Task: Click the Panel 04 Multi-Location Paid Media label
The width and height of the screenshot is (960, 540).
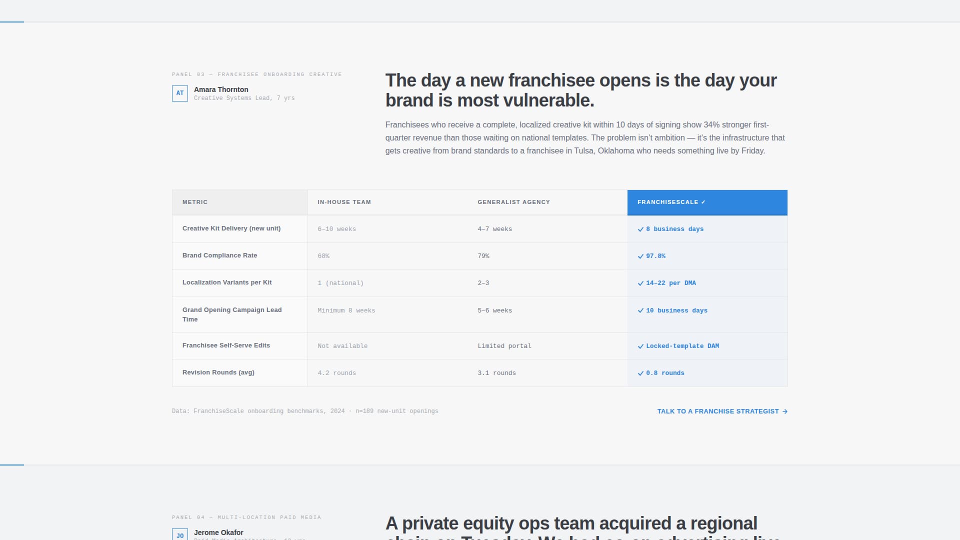Action: tap(246, 517)
